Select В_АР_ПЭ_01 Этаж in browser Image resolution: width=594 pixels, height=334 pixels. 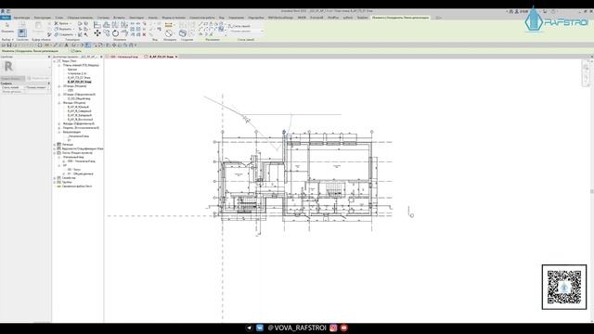(79, 82)
